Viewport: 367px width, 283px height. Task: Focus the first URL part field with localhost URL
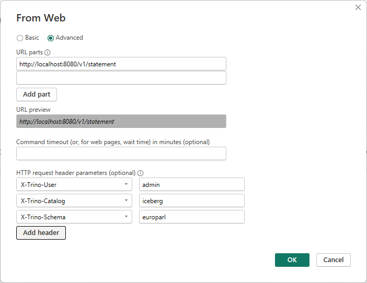(121, 64)
